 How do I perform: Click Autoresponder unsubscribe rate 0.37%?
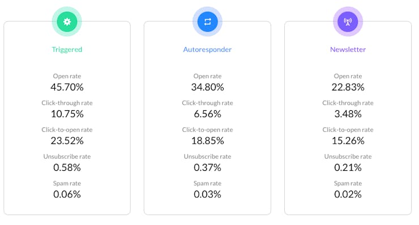(x=207, y=167)
